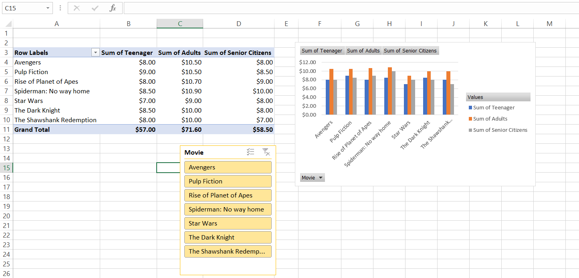Open the Row Labels filter dropdown

[x=95, y=52]
